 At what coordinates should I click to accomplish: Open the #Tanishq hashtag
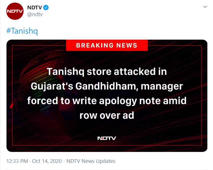[22, 31]
